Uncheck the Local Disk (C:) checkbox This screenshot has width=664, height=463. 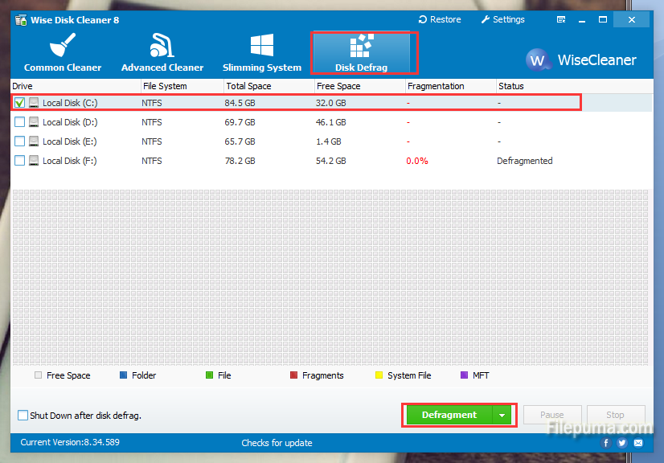[x=20, y=103]
